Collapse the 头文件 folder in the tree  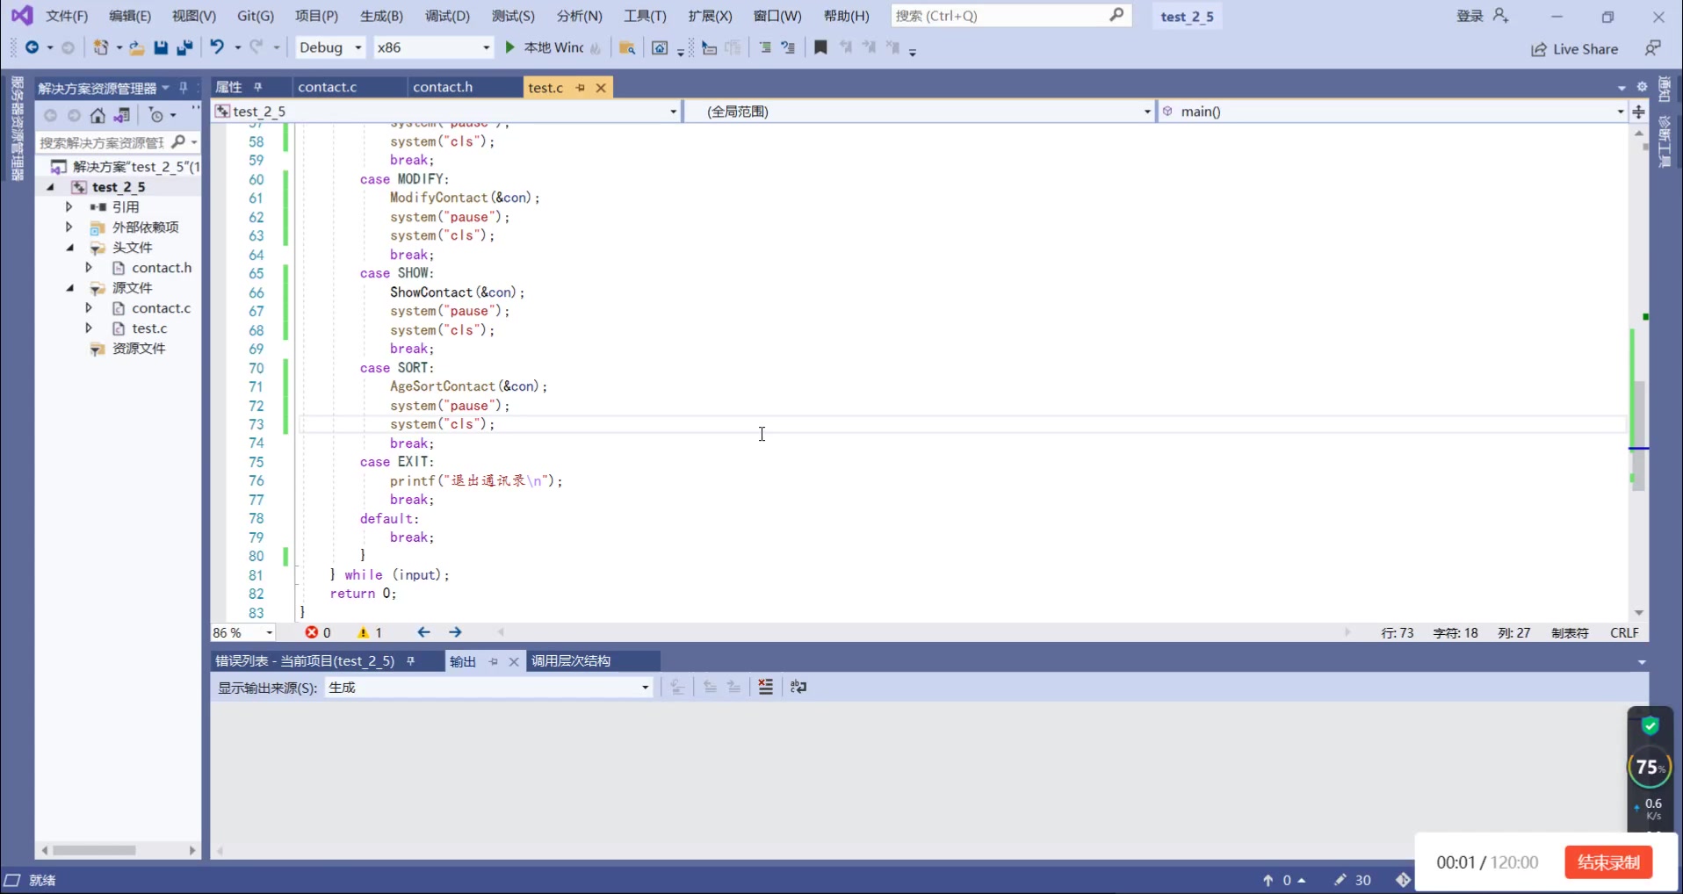[x=70, y=248]
